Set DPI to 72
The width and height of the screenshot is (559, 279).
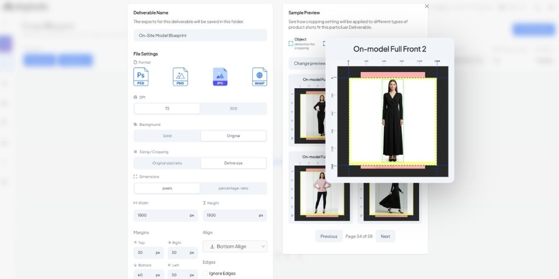167,108
